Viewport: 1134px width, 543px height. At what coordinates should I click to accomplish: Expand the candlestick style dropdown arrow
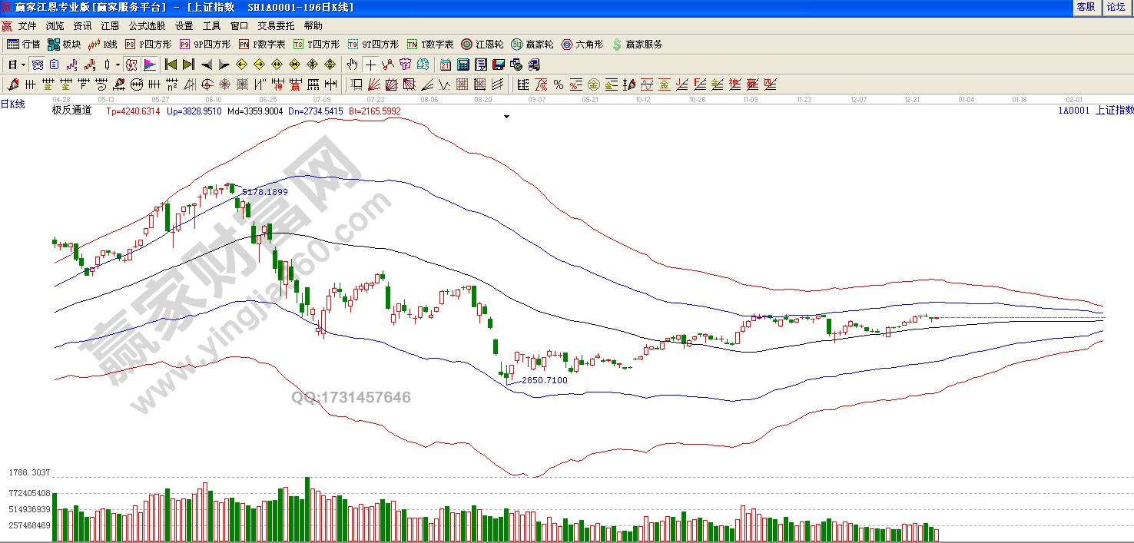coord(117,65)
